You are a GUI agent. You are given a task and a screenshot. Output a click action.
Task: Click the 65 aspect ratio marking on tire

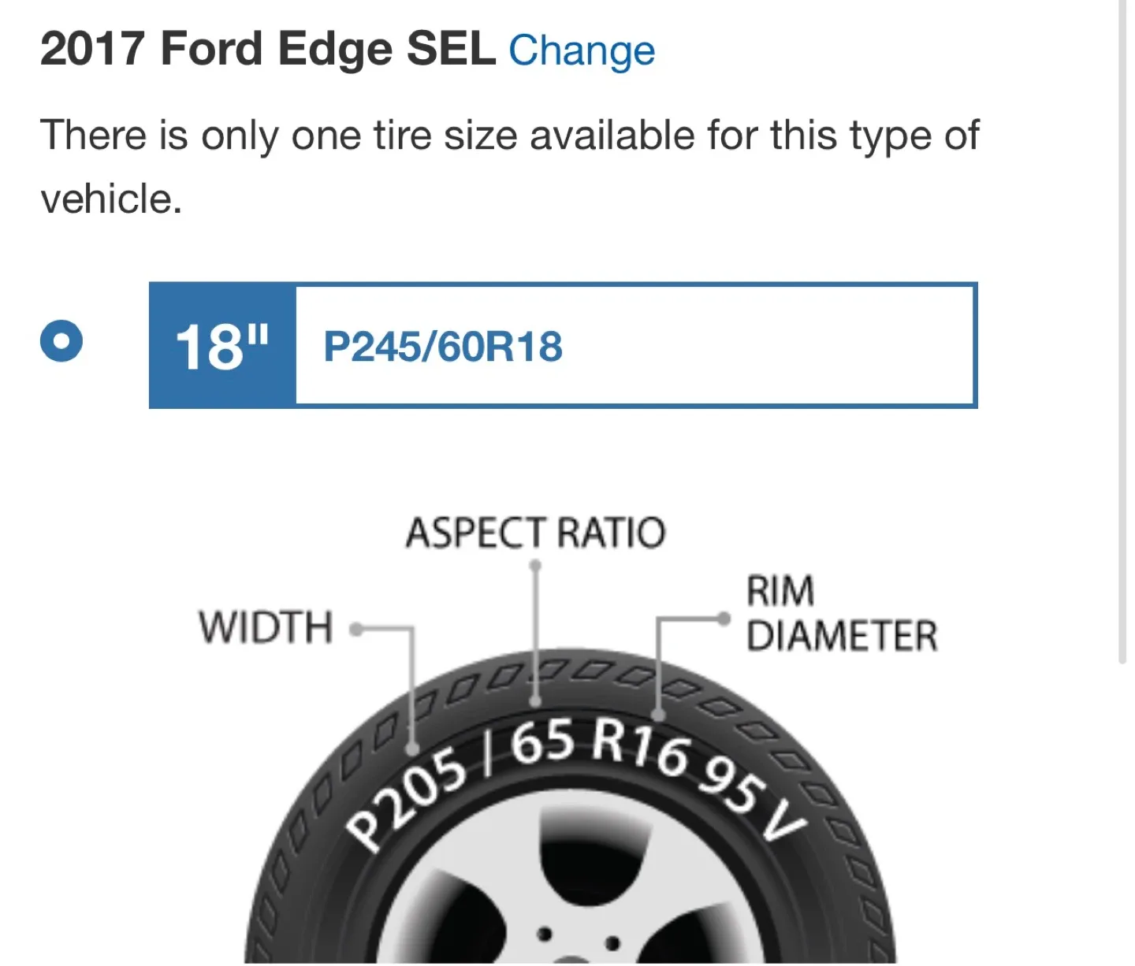coord(543,743)
